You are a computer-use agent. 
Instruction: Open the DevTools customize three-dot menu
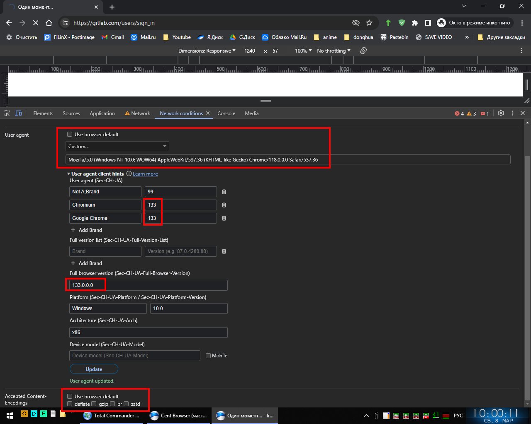(513, 113)
